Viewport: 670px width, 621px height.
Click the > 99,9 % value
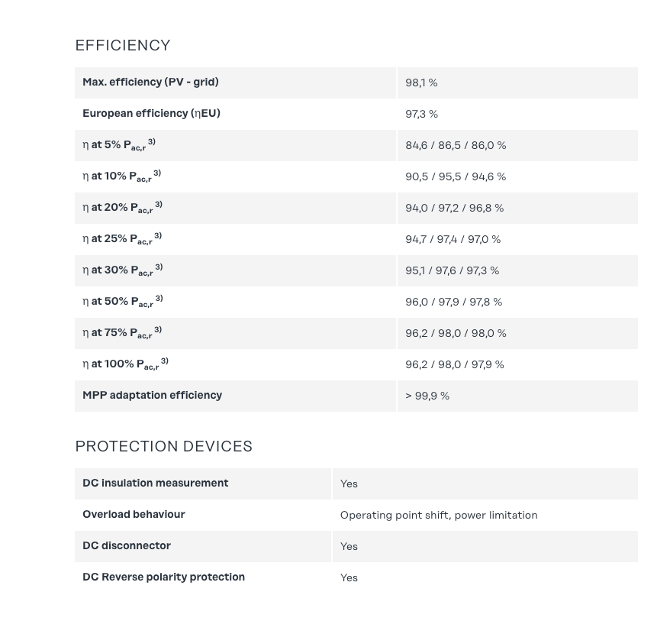click(x=427, y=396)
